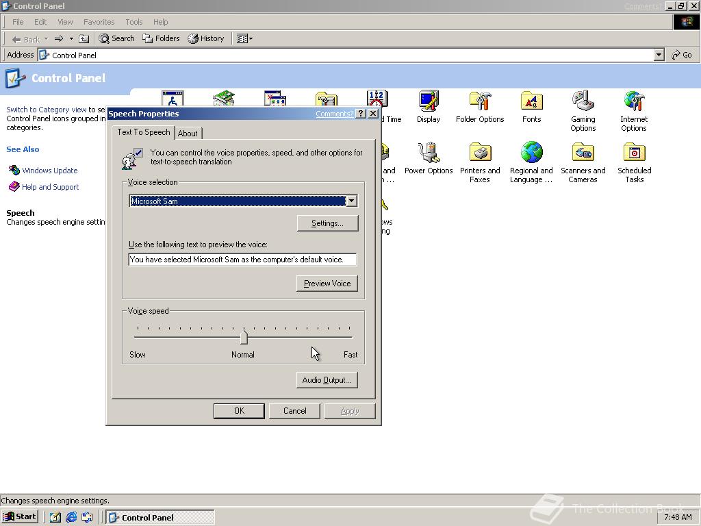Click the Apply button in Speech Properties
701x526 pixels.
(x=350, y=411)
